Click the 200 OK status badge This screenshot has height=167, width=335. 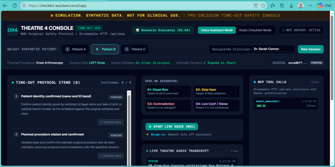click(x=261, y=106)
